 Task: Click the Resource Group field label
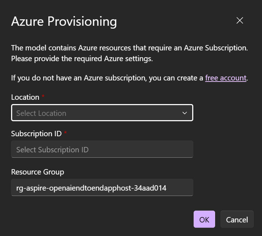point(38,172)
